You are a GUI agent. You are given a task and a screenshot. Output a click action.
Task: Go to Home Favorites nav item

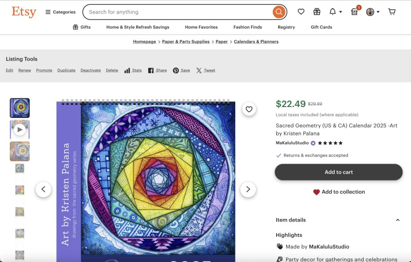(x=201, y=27)
